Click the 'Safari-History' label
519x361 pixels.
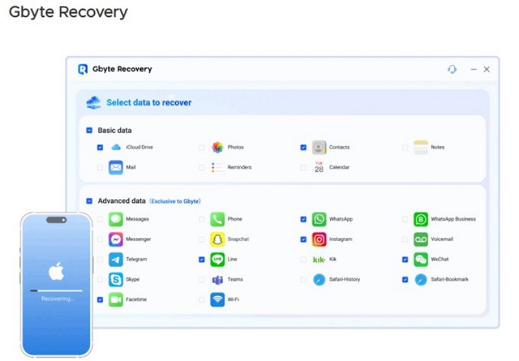(x=344, y=280)
